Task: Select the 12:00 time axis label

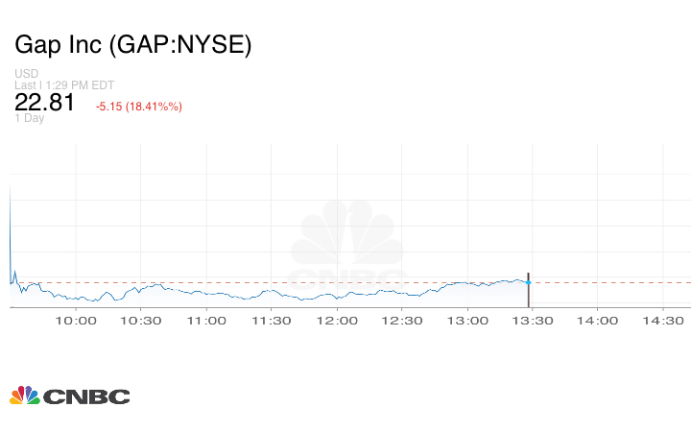Action: pos(337,321)
